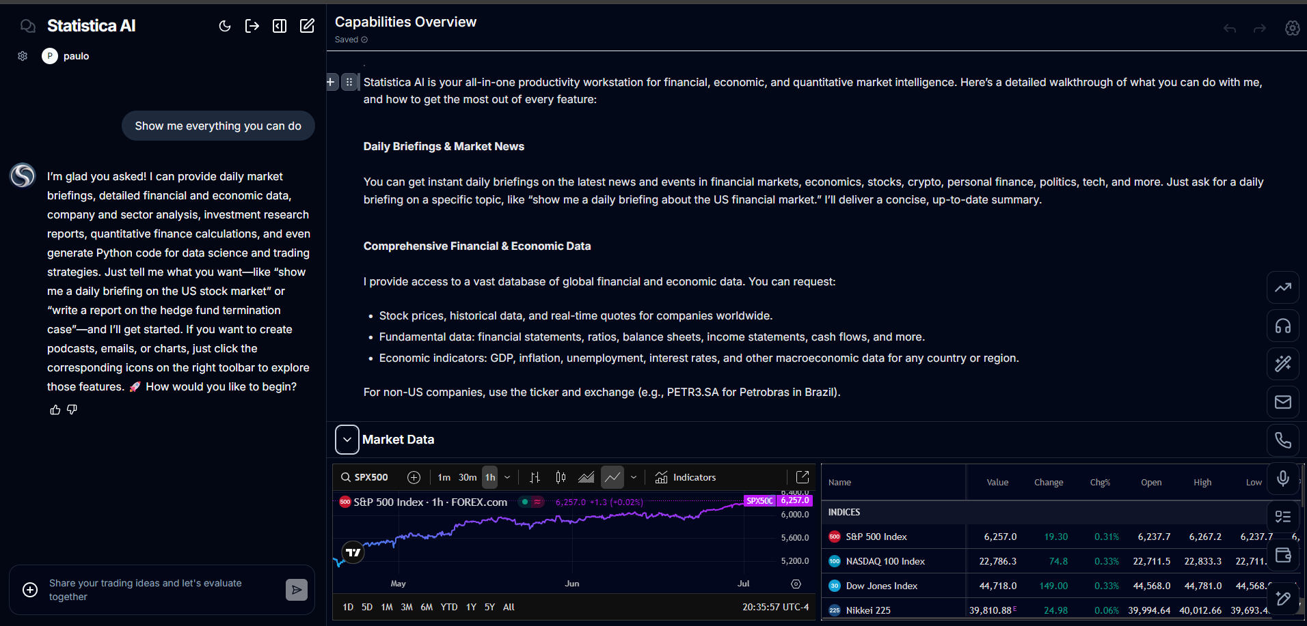Click the Capabilities Overview document title
The height and width of the screenshot is (626, 1307).
pyautogui.click(x=405, y=22)
